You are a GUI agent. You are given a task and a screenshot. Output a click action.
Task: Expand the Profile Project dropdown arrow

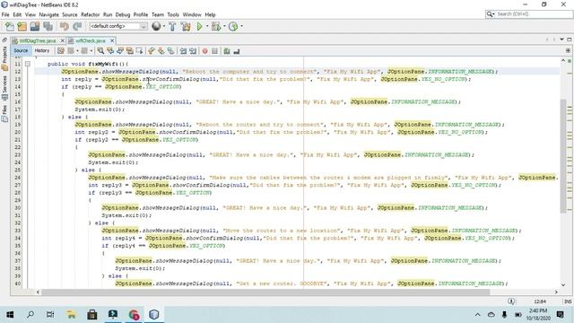[x=241, y=26]
